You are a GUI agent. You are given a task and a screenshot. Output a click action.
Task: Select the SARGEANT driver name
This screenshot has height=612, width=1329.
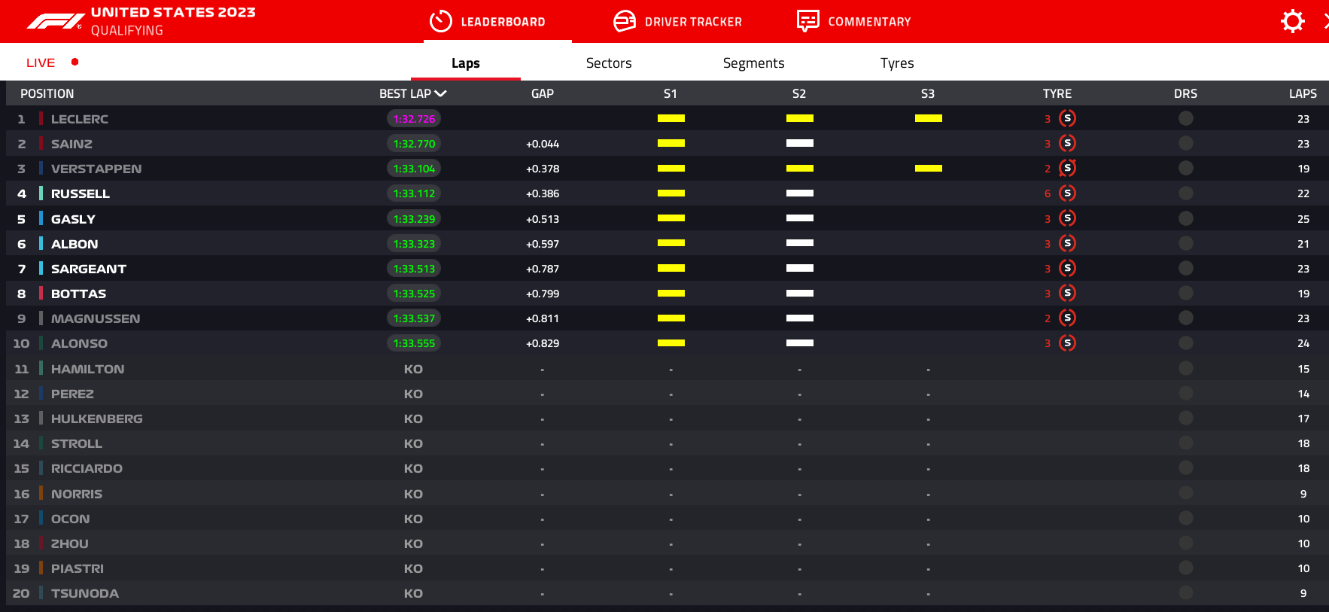point(89,269)
